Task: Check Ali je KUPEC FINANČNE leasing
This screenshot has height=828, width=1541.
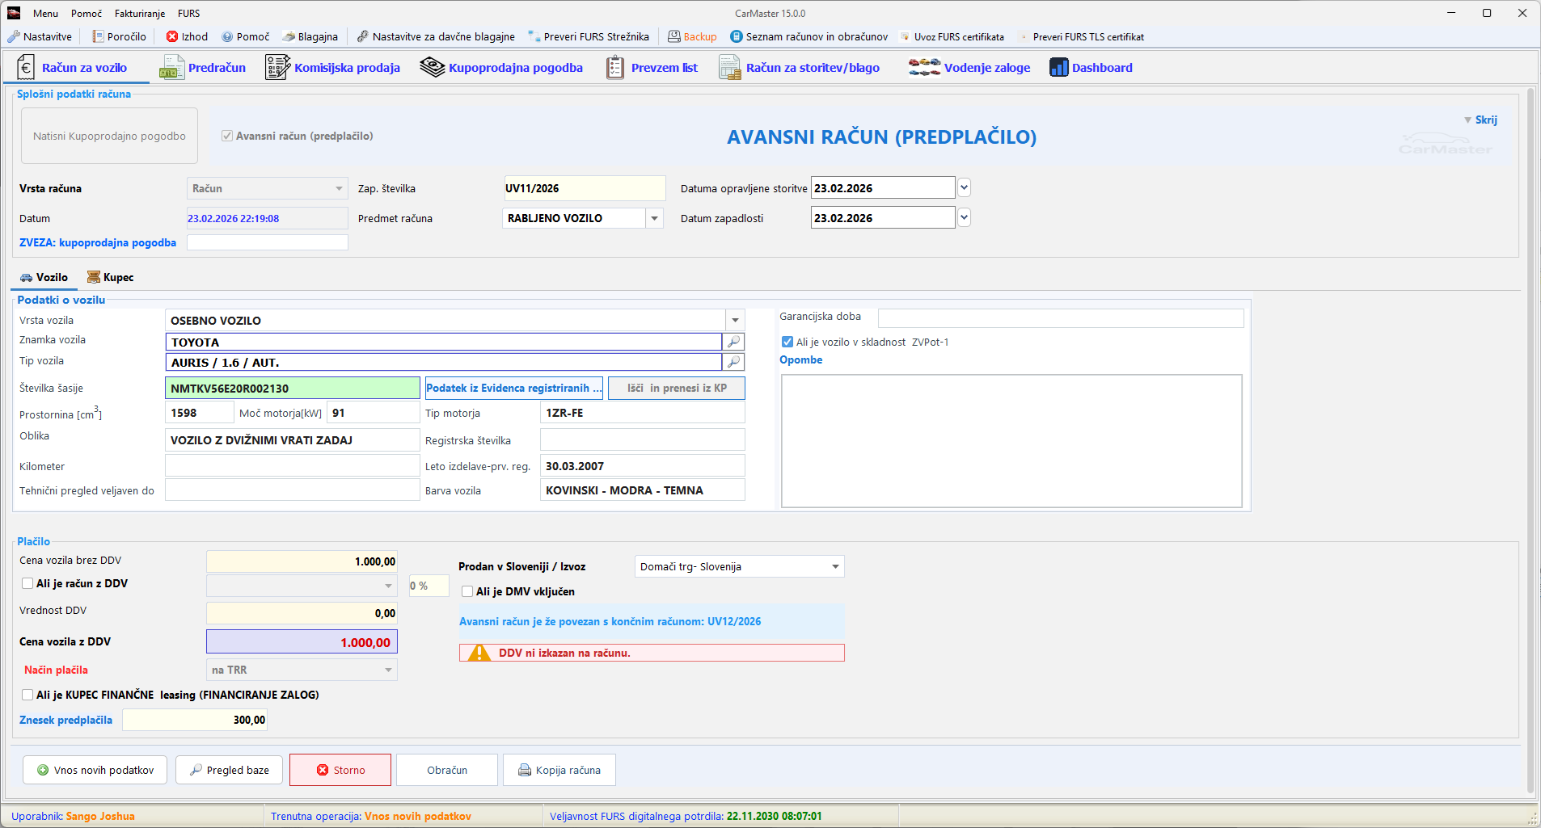Action: [x=27, y=695]
